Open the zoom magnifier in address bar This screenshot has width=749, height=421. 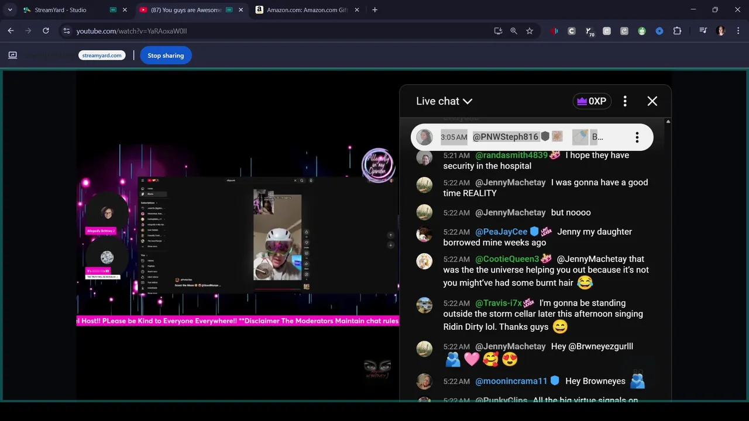click(514, 31)
